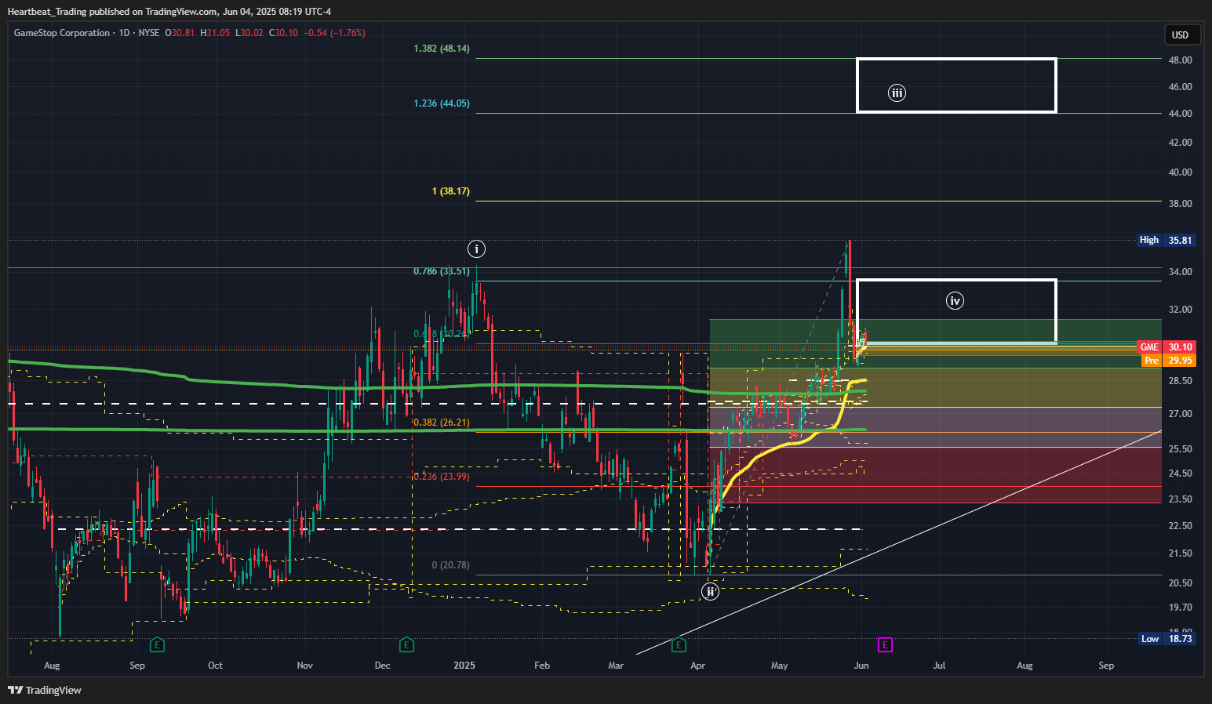
Task: Select the circled wave ii label
Action: (710, 591)
